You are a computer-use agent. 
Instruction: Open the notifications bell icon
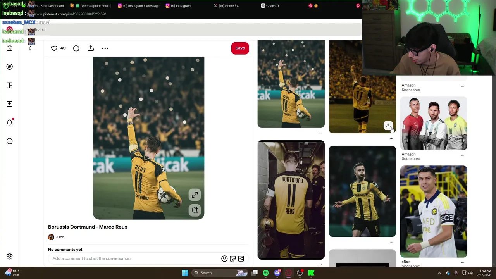click(x=10, y=122)
